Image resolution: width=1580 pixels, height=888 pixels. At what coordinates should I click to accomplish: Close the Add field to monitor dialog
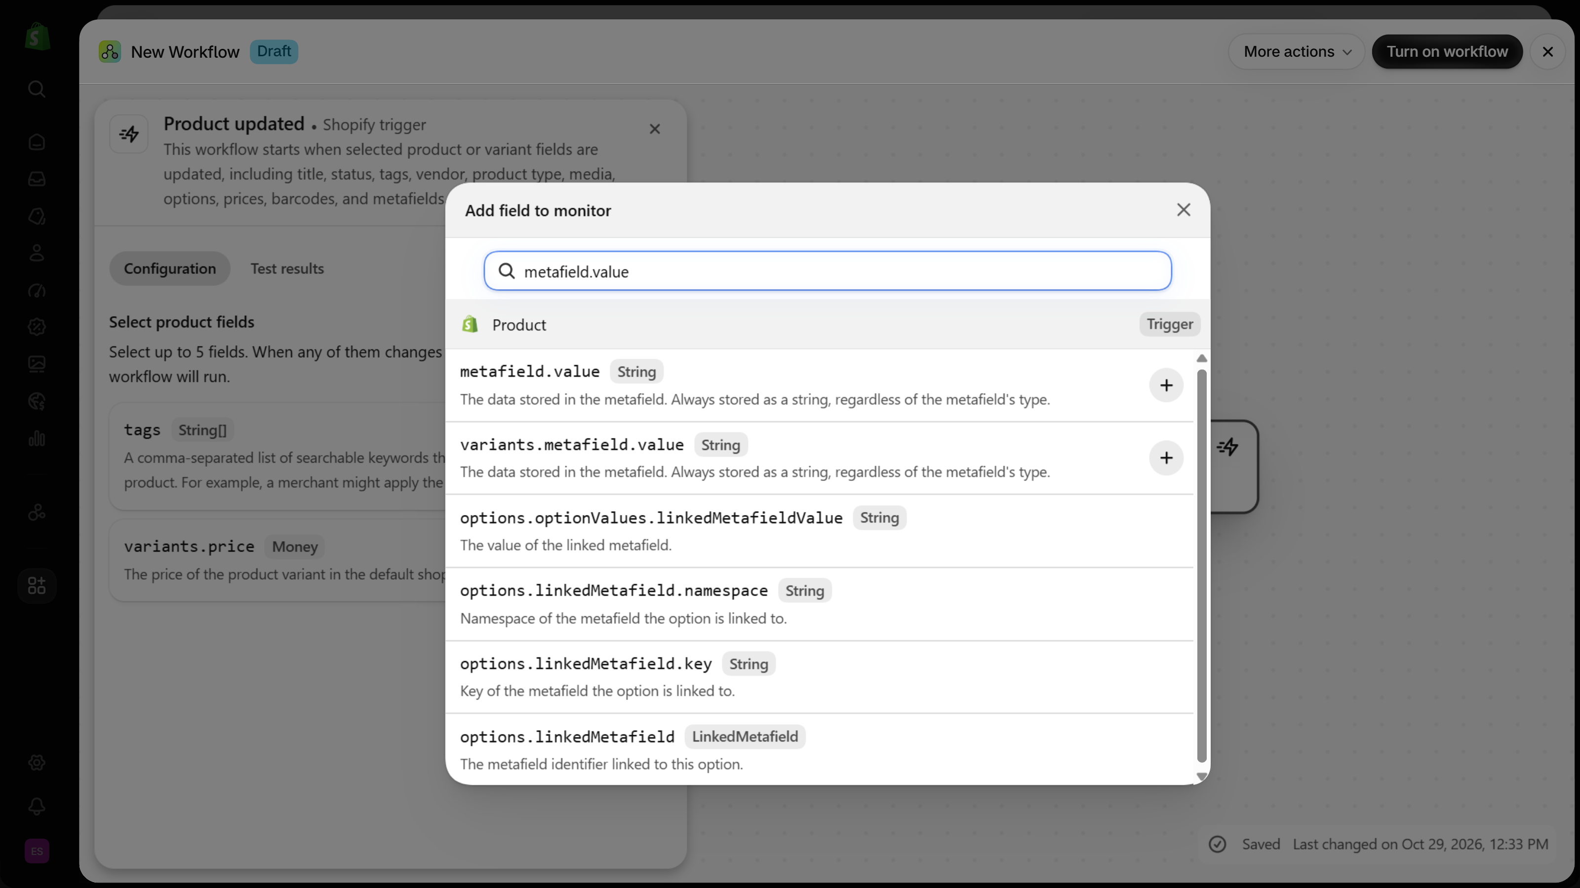click(x=1184, y=210)
